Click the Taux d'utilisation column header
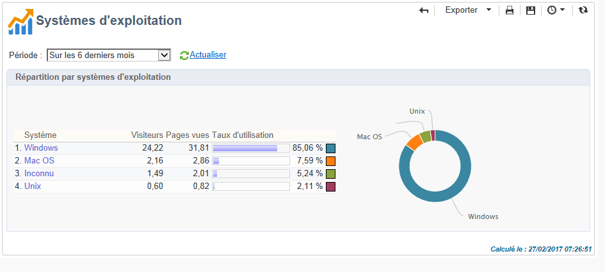This screenshot has height=272, width=605. (x=243, y=135)
